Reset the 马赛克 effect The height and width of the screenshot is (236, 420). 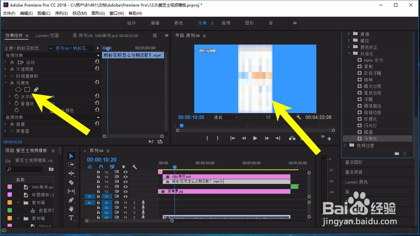97,82
